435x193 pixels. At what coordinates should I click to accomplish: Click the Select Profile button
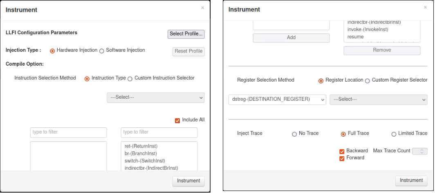(186, 34)
